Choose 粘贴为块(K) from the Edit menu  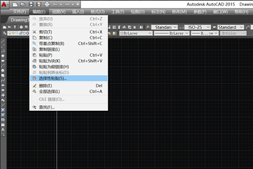point(69,61)
